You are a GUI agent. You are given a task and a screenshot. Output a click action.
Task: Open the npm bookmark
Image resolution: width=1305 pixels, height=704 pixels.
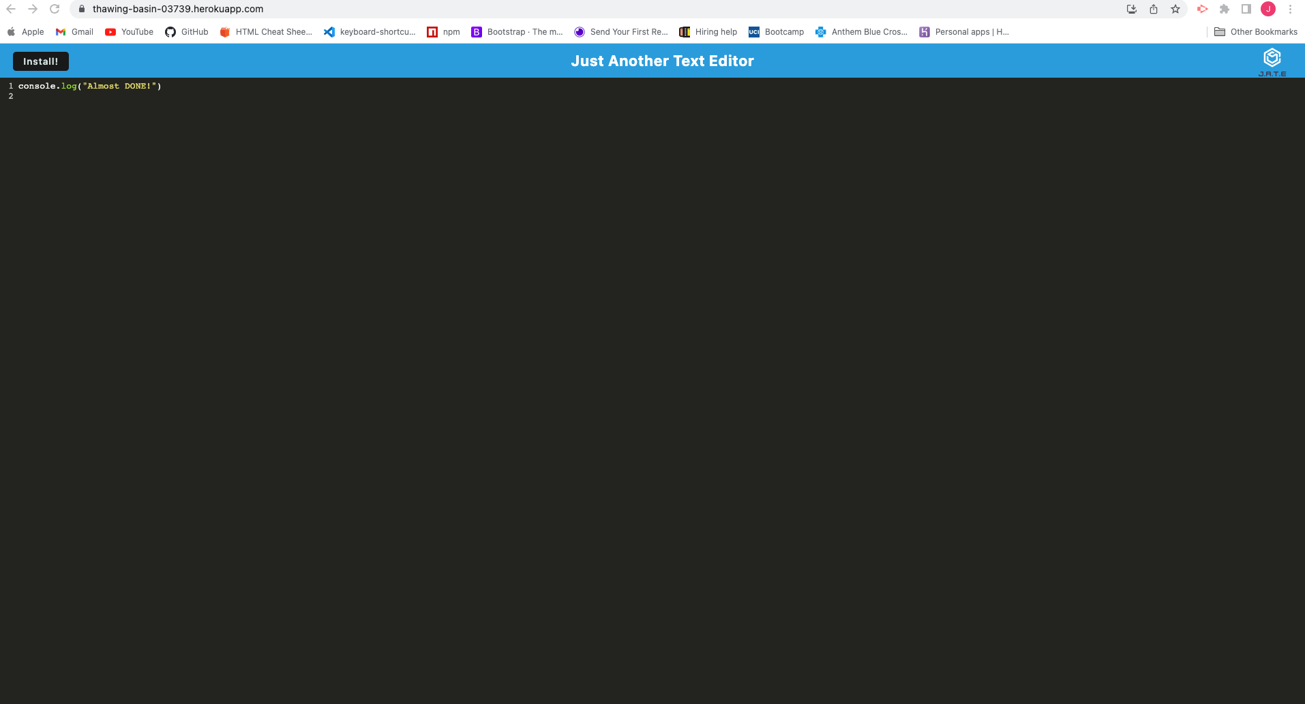coord(443,31)
